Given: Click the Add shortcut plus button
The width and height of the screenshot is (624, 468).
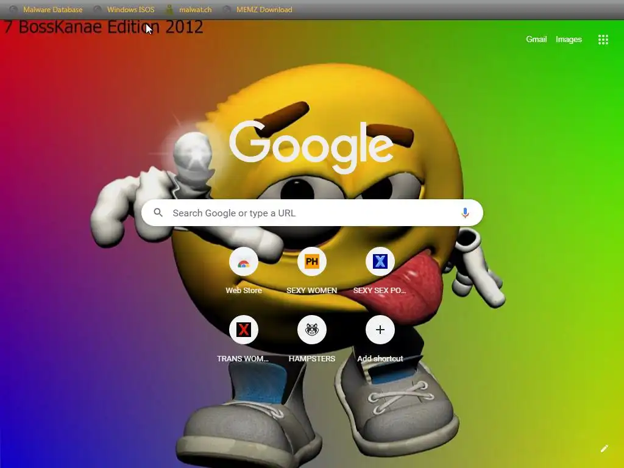Looking at the screenshot, I should (x=380, y=330).
